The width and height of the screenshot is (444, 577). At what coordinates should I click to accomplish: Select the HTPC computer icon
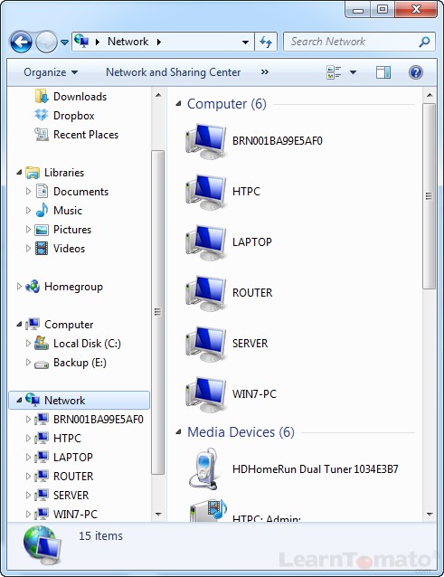click(x=205, y=192)
